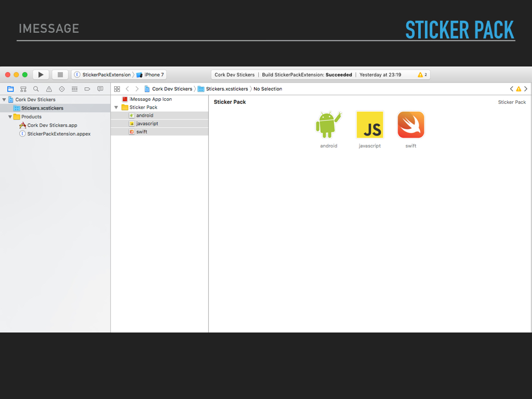
Task: Jump to next issue arrow
Action: pos(526,89)
